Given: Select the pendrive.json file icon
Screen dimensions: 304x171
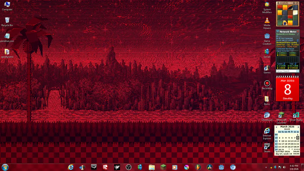Looking at the screenshot, I should click(x=7, y=38).
